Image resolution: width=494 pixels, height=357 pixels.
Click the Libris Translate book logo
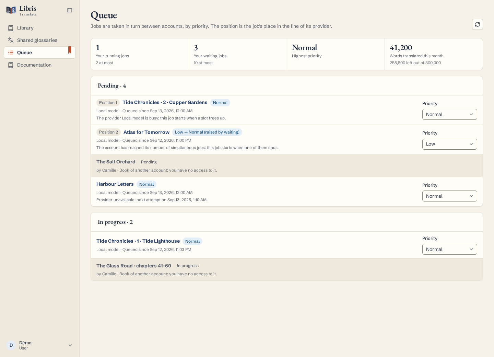(x=11, y=10)
